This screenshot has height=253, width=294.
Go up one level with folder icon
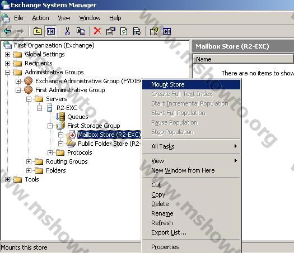(38, 31)
